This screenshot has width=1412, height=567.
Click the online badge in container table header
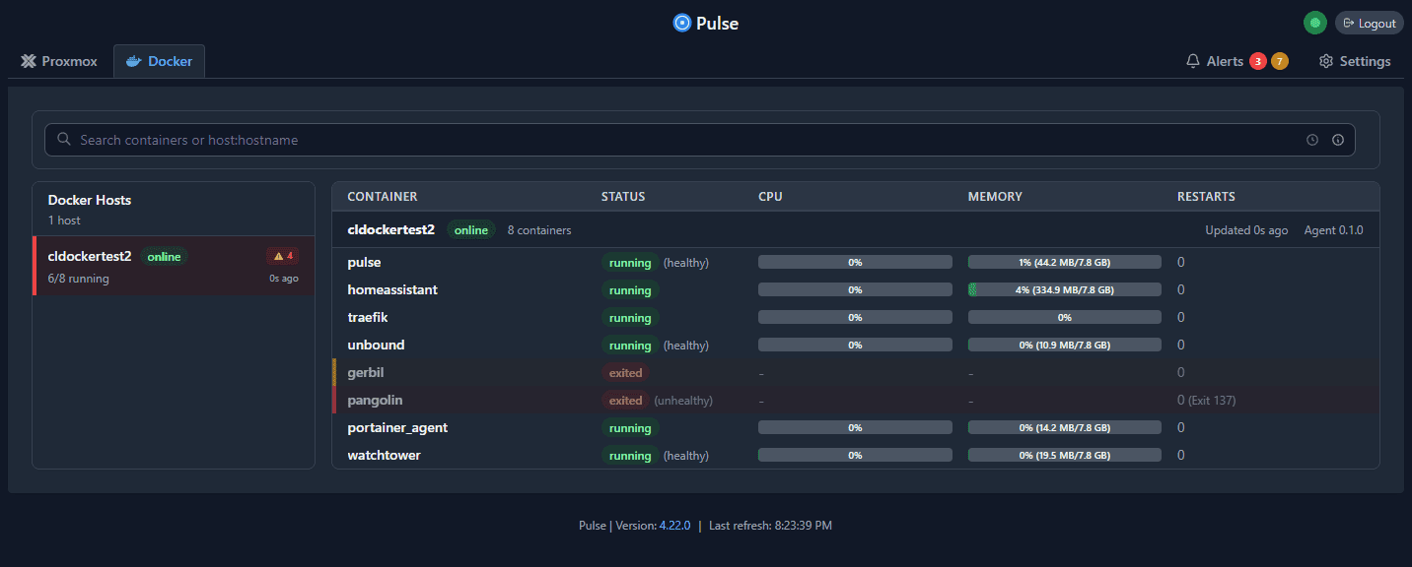(x=471, y=229)
